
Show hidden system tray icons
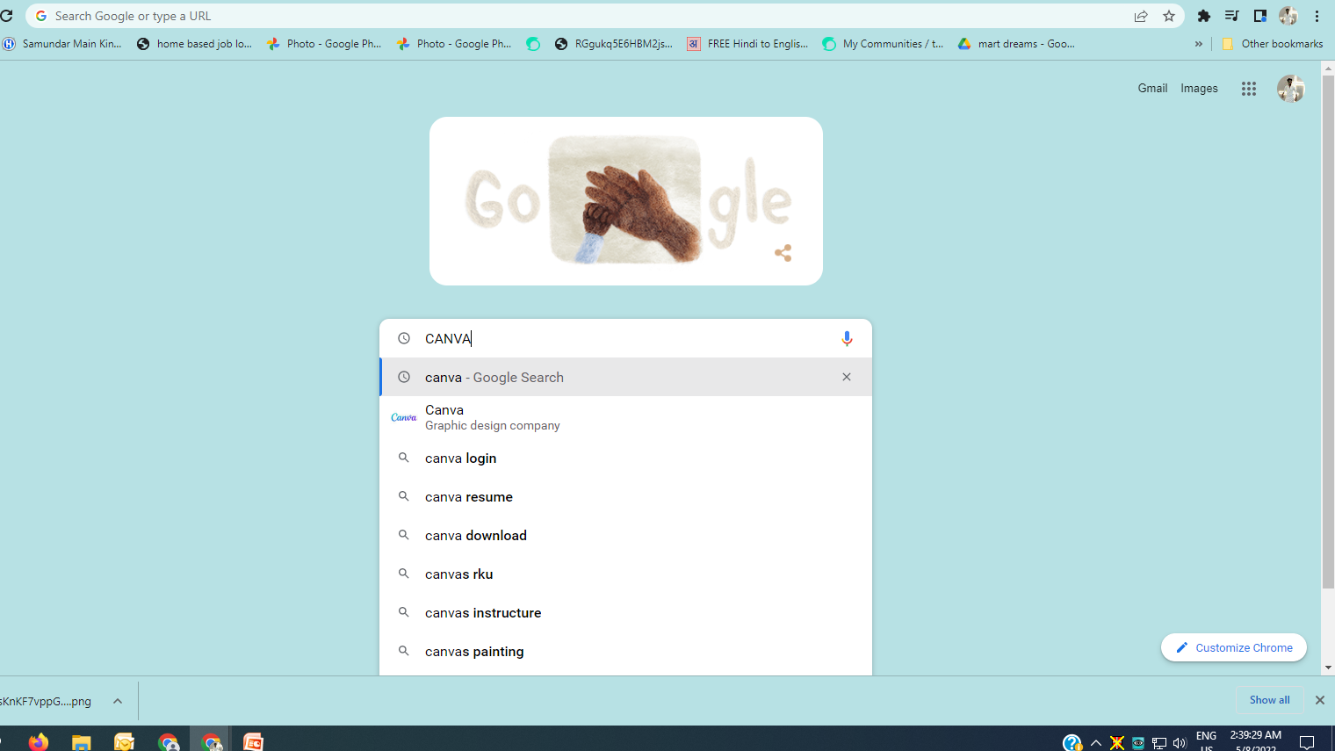[x=1096, y=743]
